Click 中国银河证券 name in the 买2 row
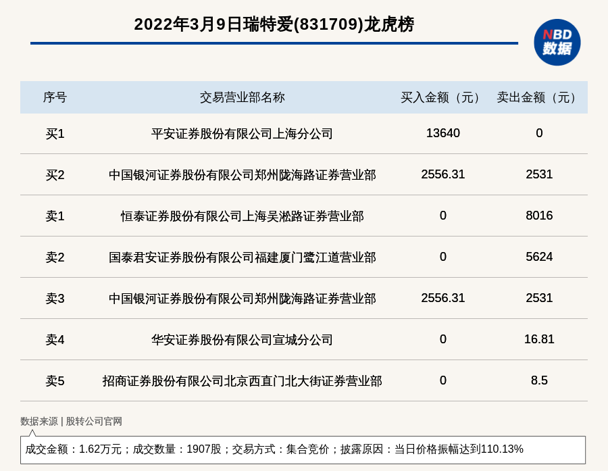Screen dimensions: 608x471 pos(242,175)
